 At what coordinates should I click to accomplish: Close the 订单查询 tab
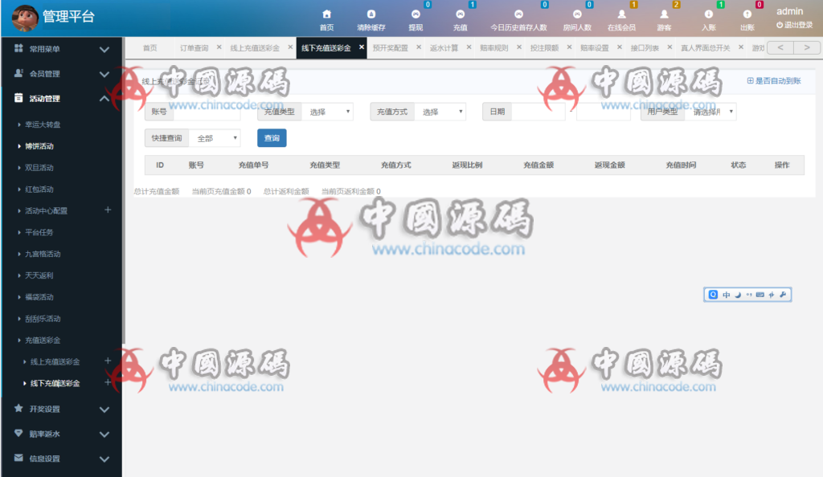219,47
